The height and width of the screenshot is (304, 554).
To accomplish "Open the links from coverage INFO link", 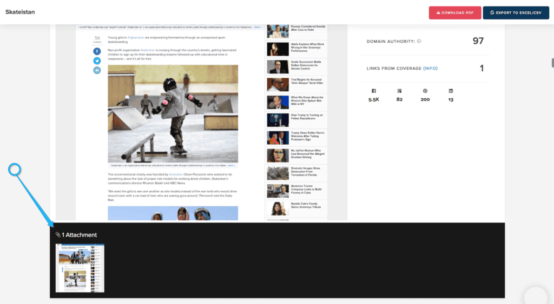I will coord(430,69).
